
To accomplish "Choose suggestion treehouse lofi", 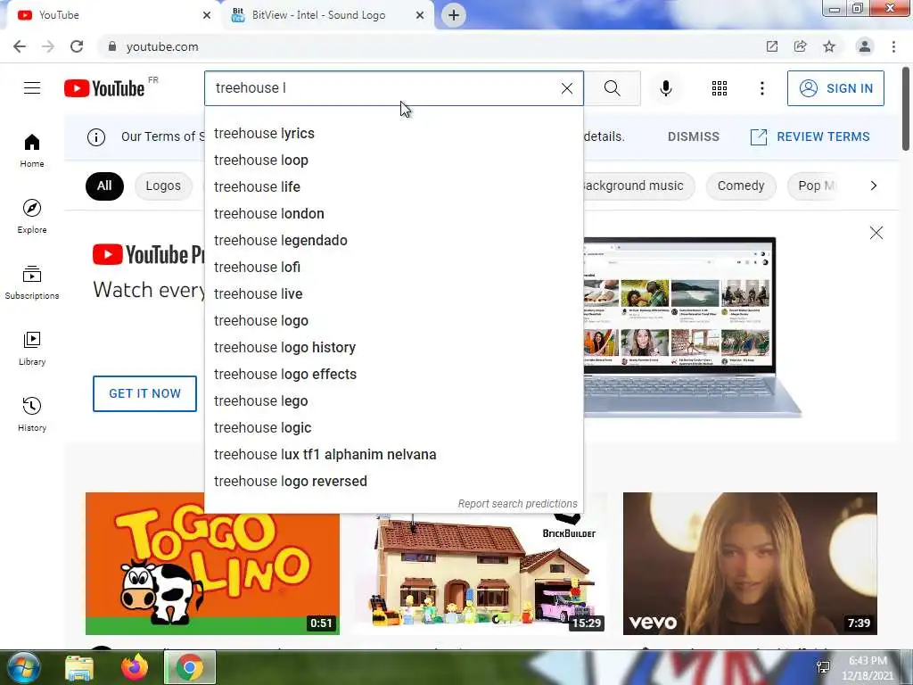I will click(x=393, y=268).
